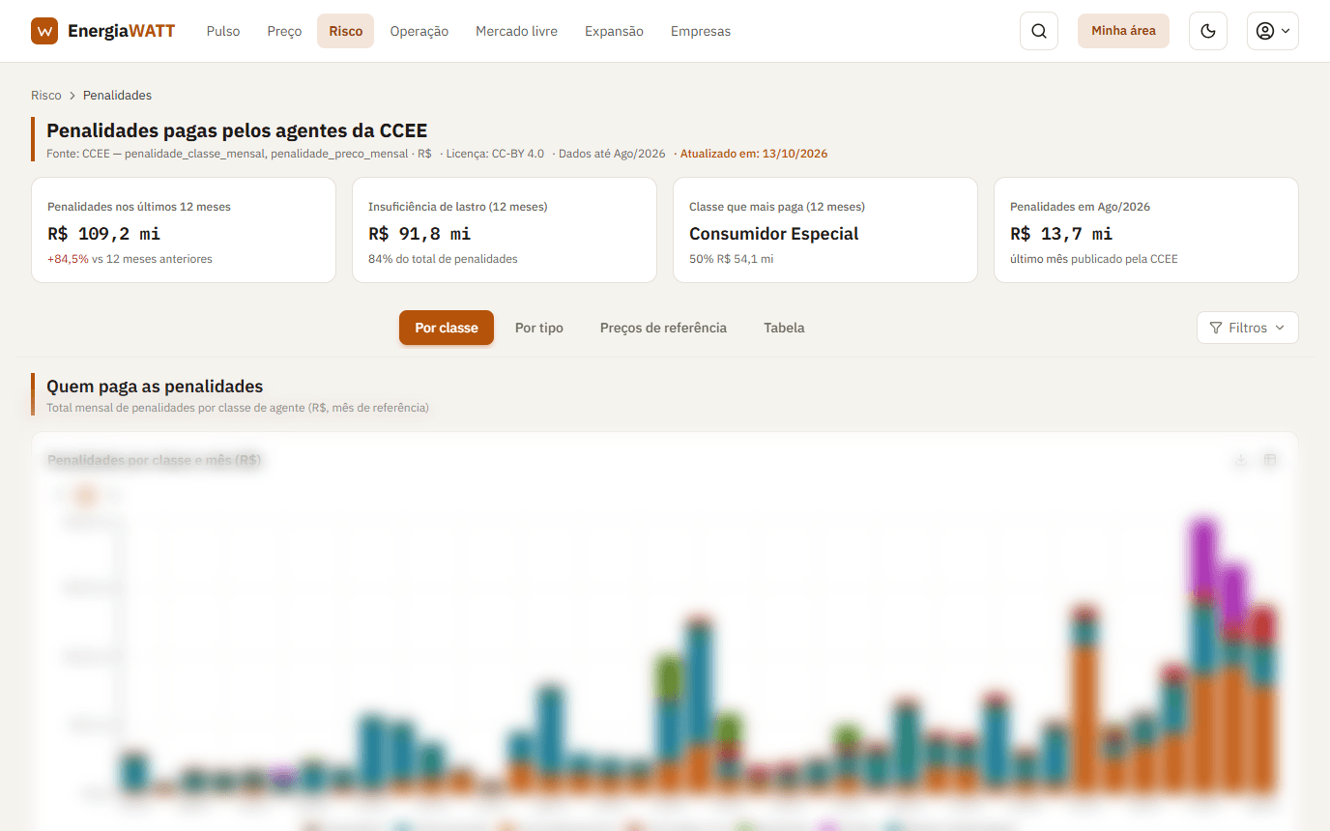Click the EnergiaWATT brand name
Screen dimensions: 1330x831
pyautogui.click(x=122, y=31)
